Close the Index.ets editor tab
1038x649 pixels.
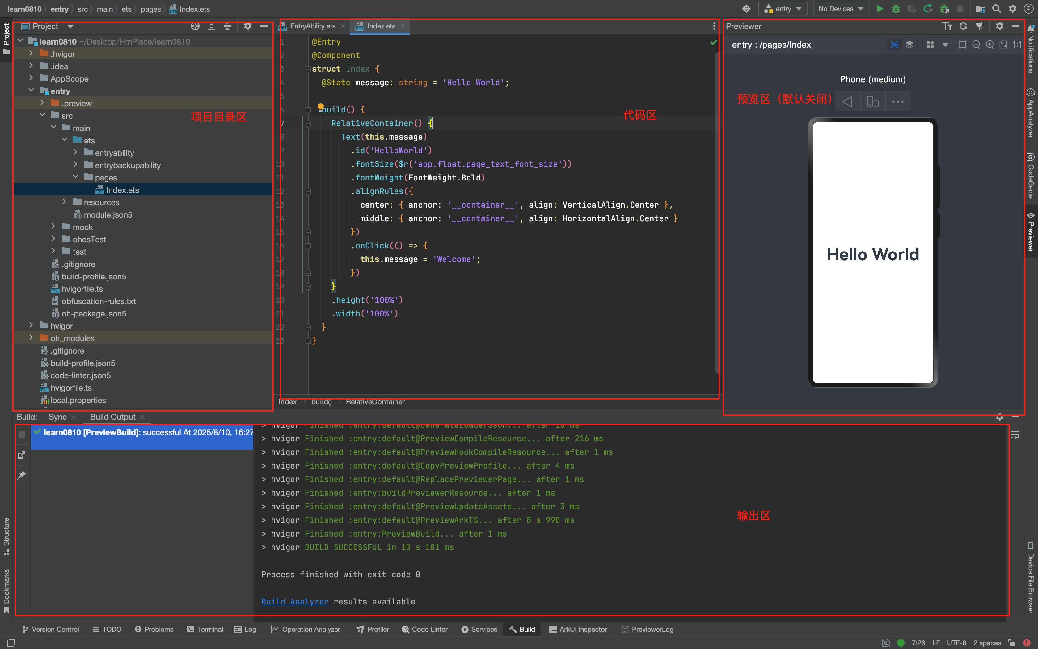[x=403, y=26]
